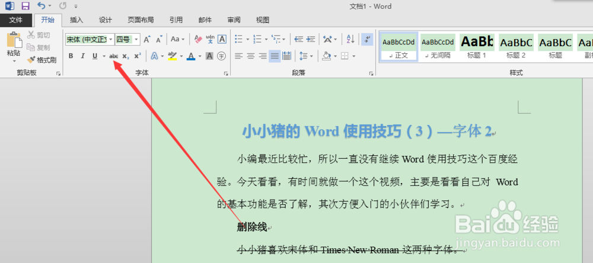Click the Shrink Font icon
Screen dimensions: 593x263
[x=159, y=39]
